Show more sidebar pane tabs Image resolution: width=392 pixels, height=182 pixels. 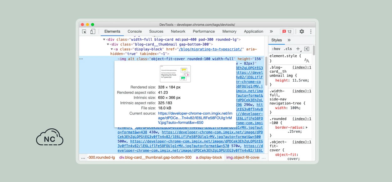(x=289, y=40)
